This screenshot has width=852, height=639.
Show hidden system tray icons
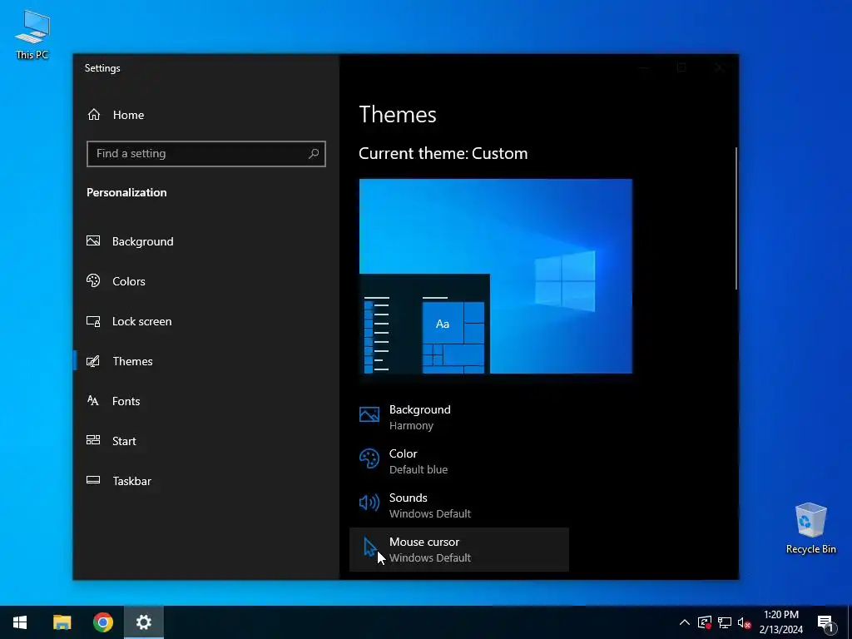tap(685, 622)
